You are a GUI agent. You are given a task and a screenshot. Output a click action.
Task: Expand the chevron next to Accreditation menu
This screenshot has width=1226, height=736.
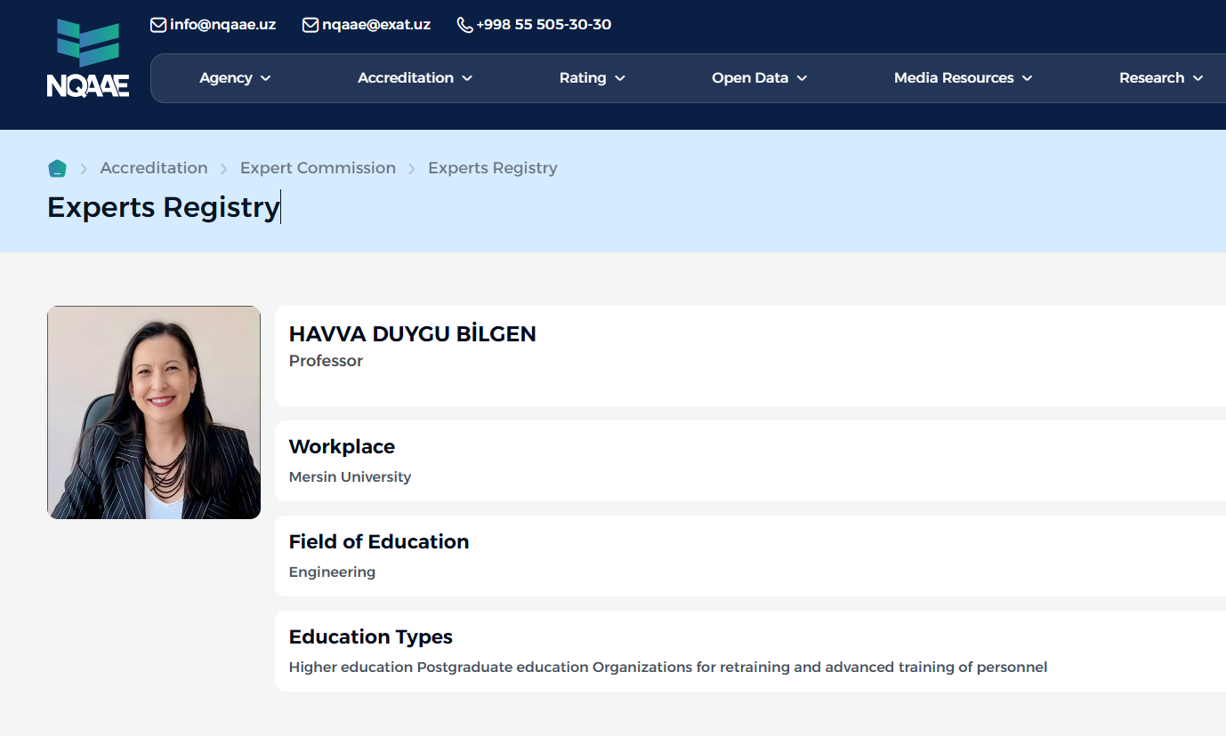tap(467, 78)
